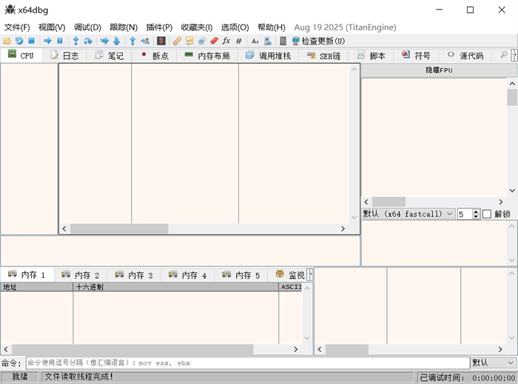The image size is (518, 384).
Task: Decrease the argument count spinner down arrow
Action: [476, 216]
